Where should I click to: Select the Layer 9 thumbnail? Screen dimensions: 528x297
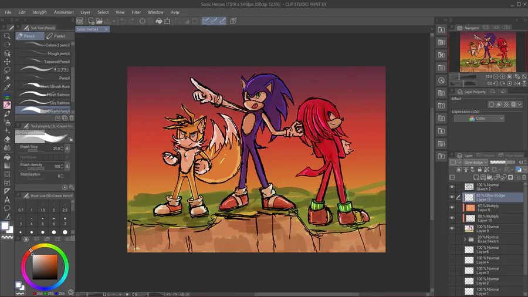tap(469, 229)
